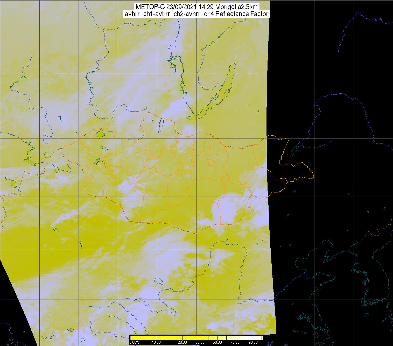Image resolution: width=393 pixels, height=346 pixels.
Task: Click the '50.00' legend label
Action: point(217,342)
